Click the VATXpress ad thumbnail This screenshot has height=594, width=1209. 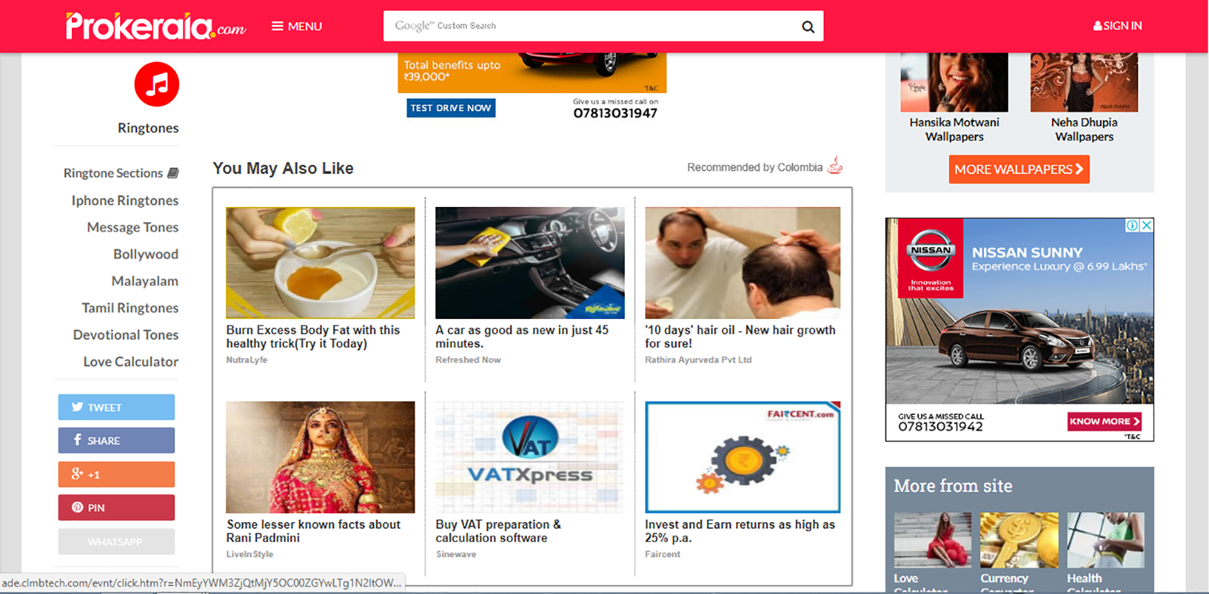tap(530, 456)
